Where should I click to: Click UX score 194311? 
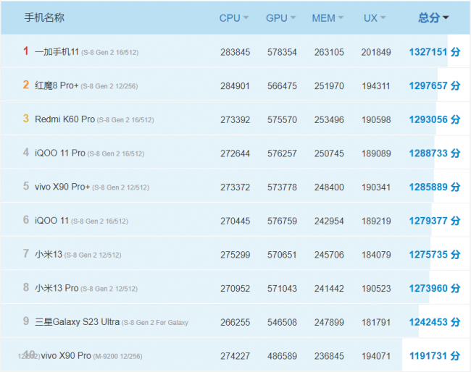click(x=376, y=86)
